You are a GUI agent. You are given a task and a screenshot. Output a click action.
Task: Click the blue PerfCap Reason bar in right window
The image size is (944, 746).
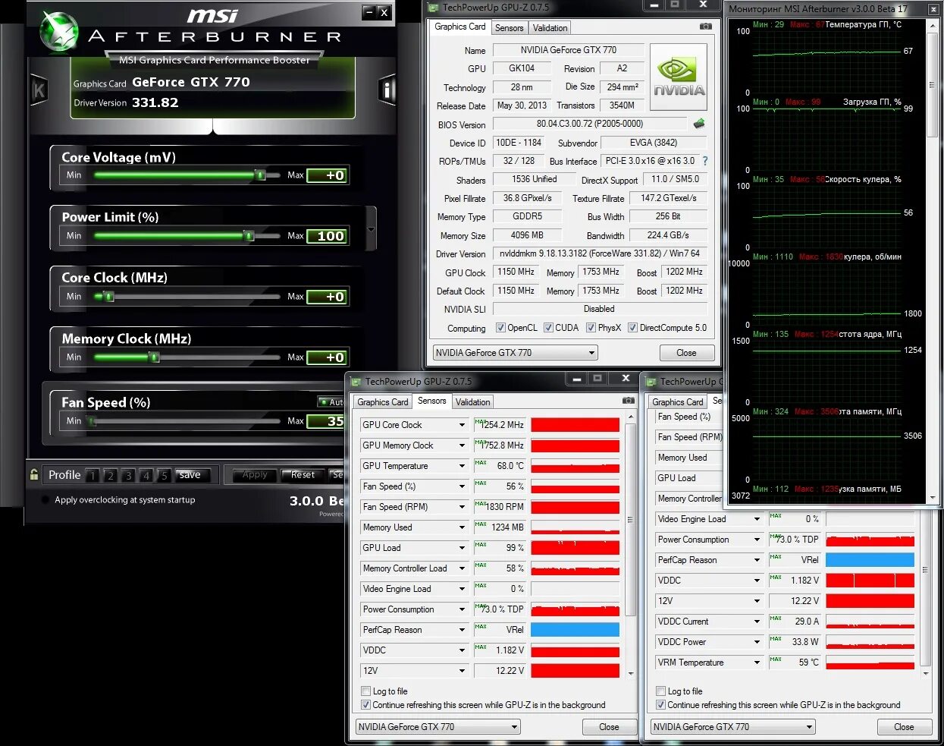click(870, 560)
